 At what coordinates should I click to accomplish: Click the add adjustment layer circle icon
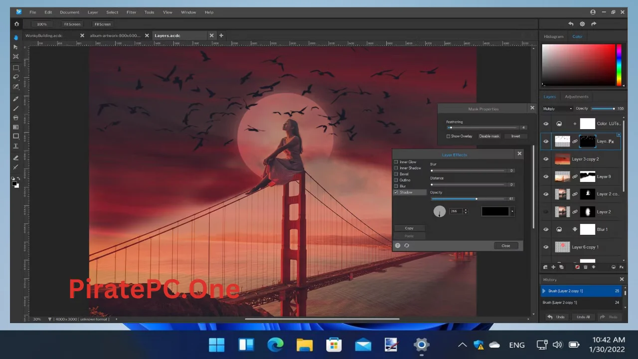tap(614, 267)
